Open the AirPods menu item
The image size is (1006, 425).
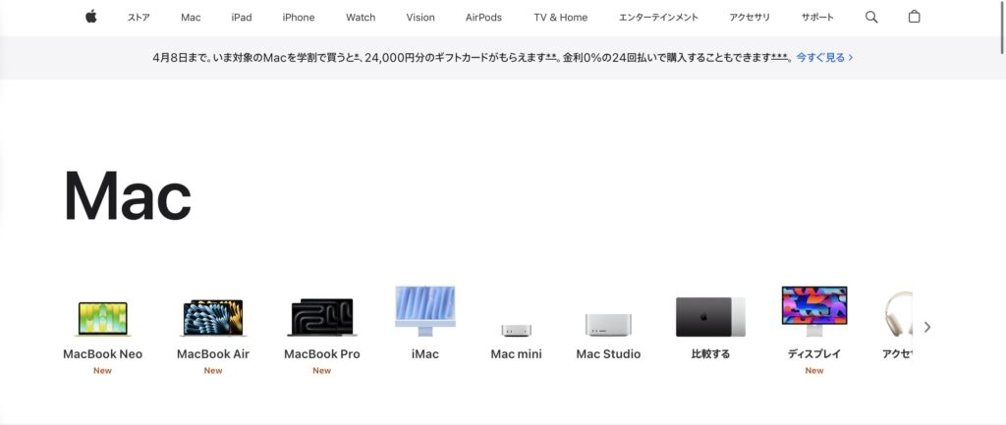(x=483, y=18)
